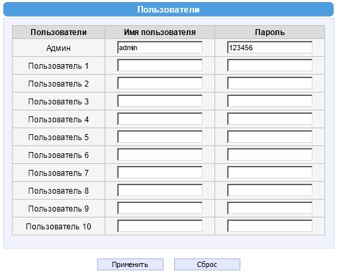Focus Пользователь 3 password field
337x273 pixels.
point(269,101)
